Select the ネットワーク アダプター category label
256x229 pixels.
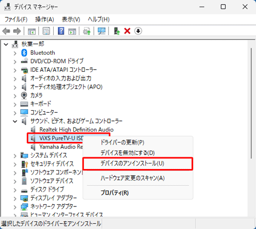point(53,206)
